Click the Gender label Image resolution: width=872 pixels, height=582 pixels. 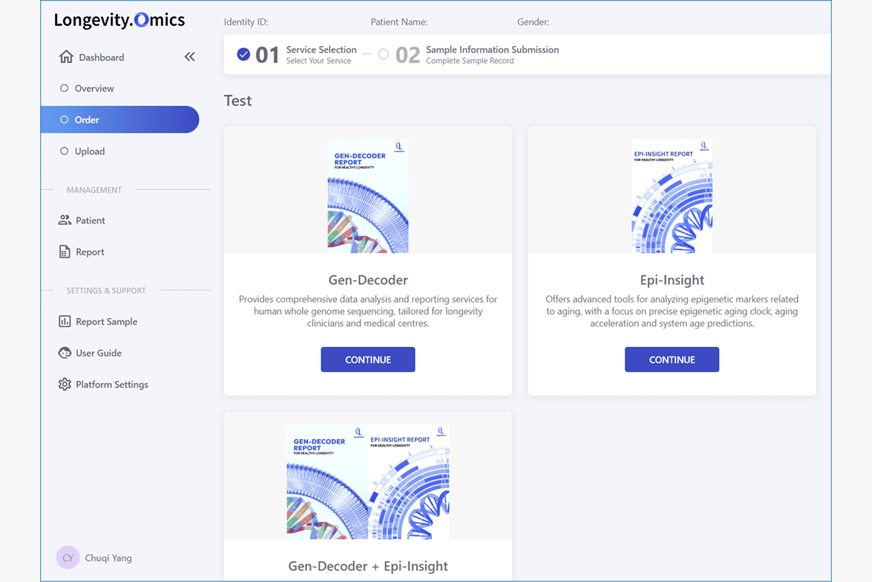pyautogui.click(x=533, y=22)
